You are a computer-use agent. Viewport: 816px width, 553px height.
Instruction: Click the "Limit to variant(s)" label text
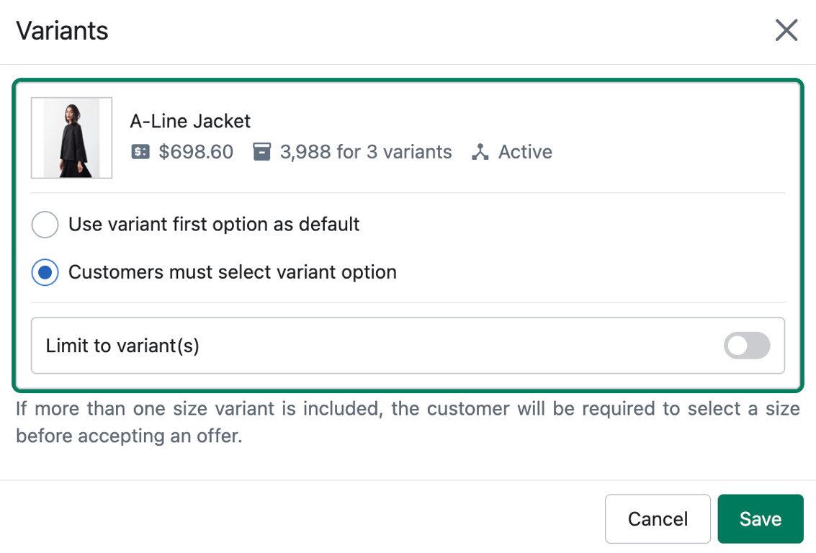[x=122, y=346]
